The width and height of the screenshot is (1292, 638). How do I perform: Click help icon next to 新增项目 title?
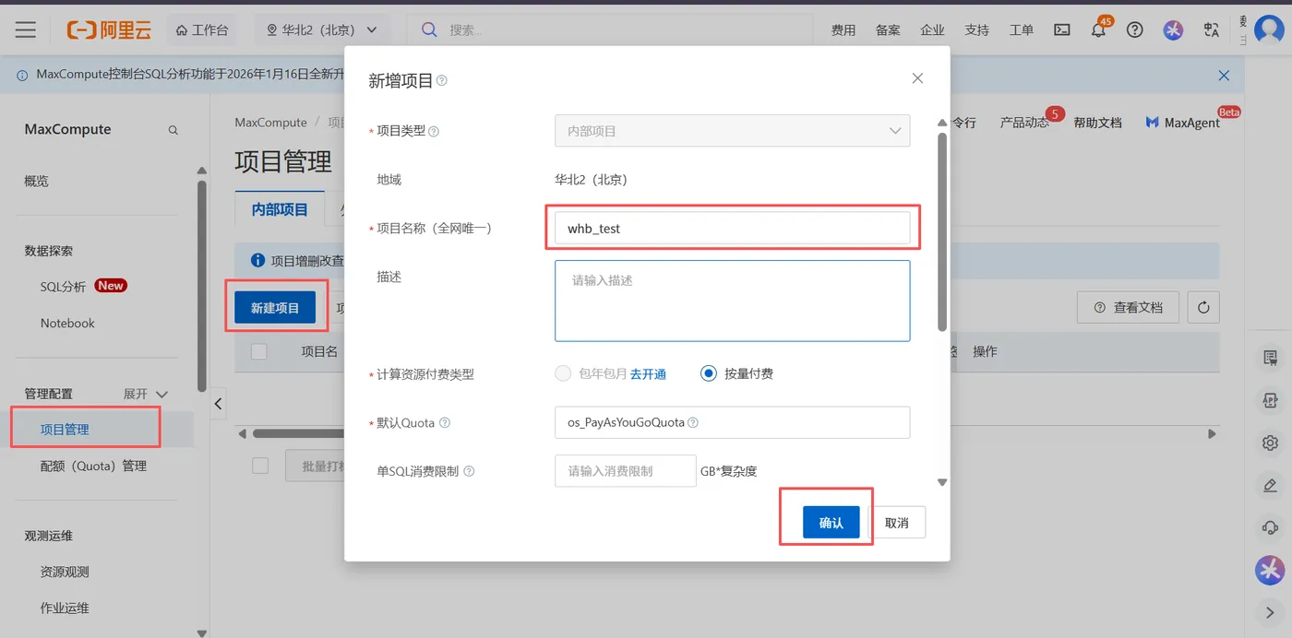pyautogui.click(x=441, y=81)
